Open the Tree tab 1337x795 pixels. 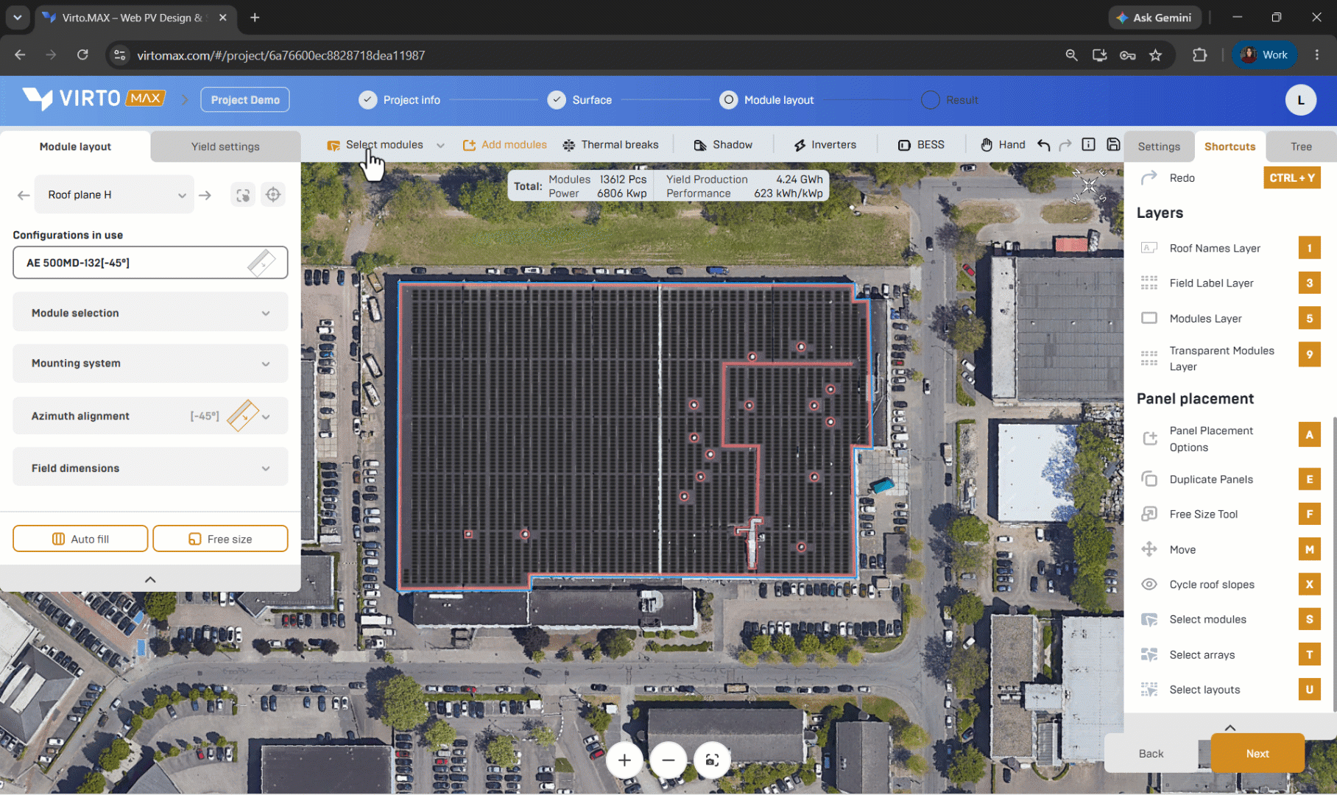coord(1301,146)
